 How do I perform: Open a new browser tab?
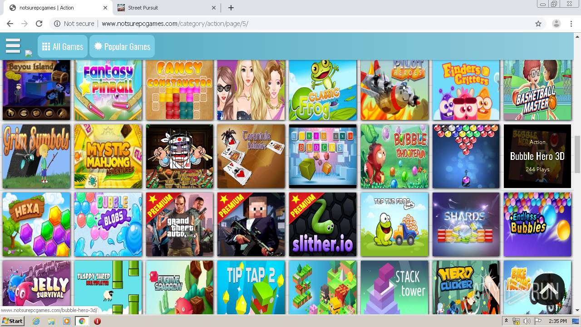(x=231, y=8)
